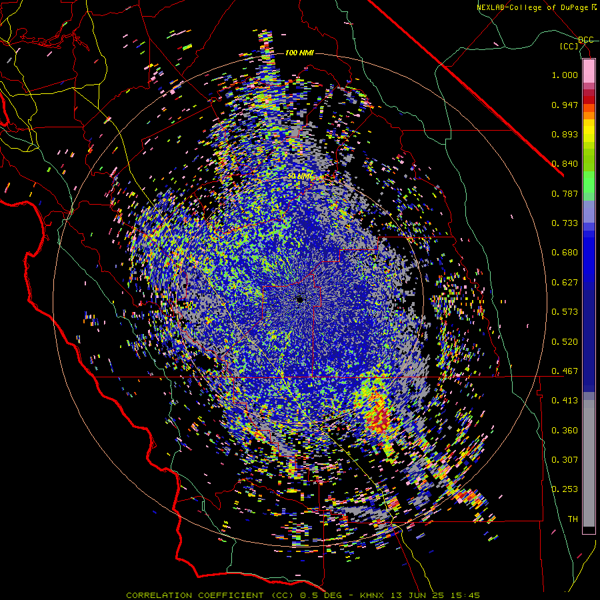Screen dimensions: 600x600
Task: Pick the yellow segment of the color bar
Action: click(x=589, y=131)
